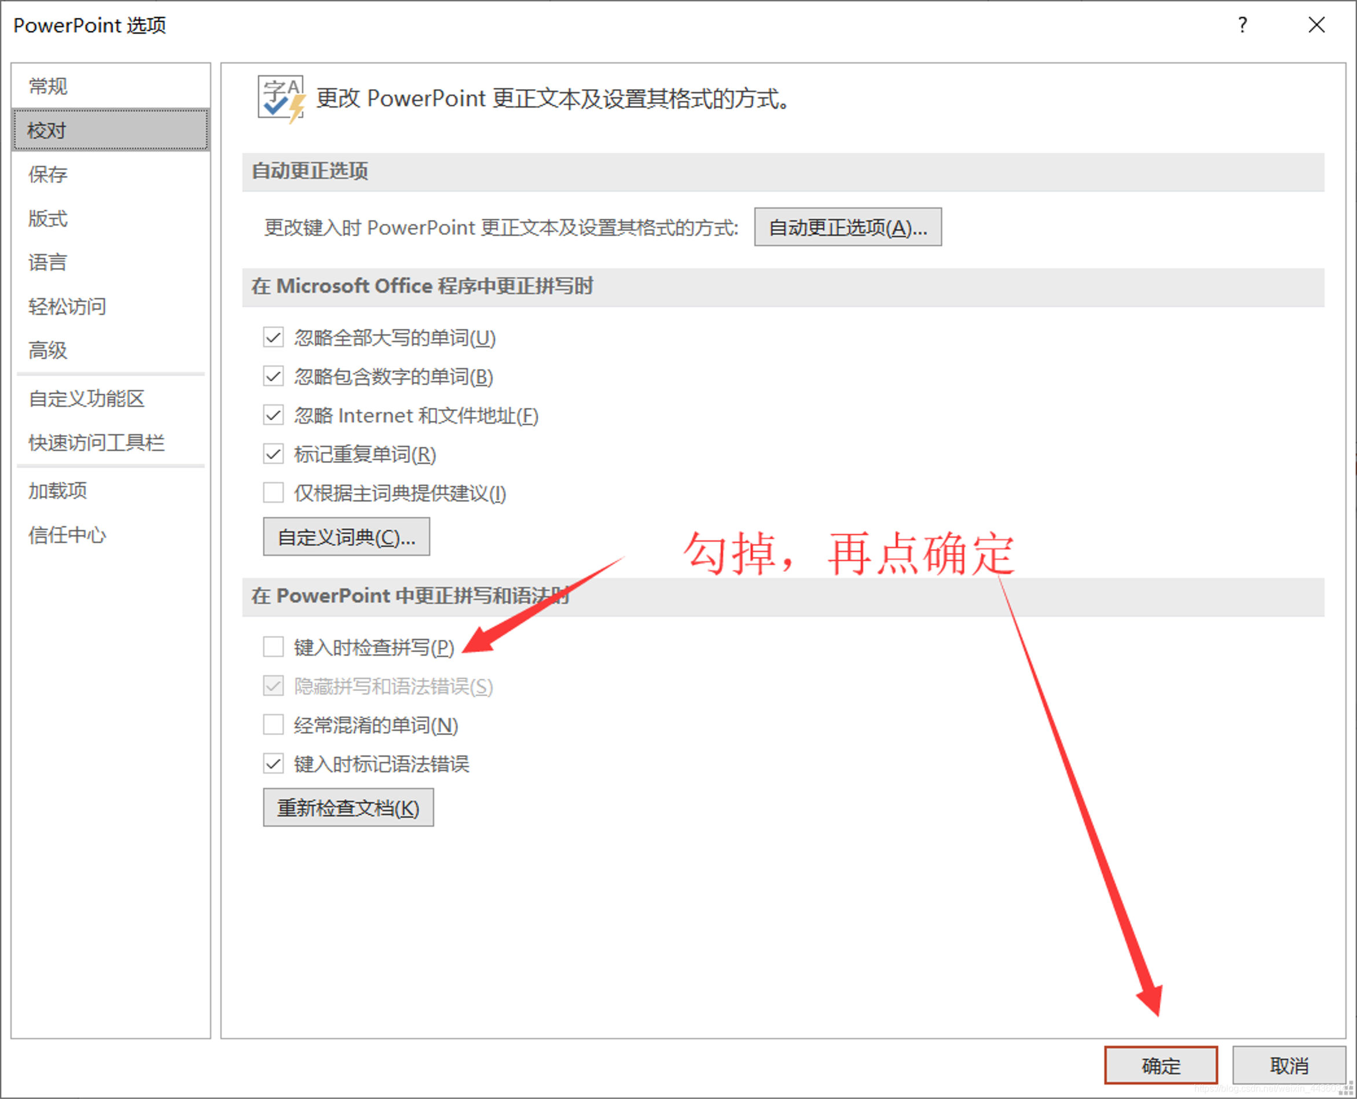
Task: Click the help question mark icon
Action: coord(1242,25)
